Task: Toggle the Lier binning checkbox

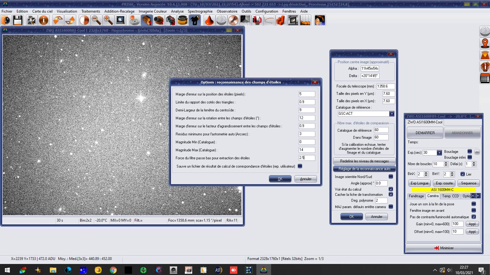Action: (x=463, y=174)
